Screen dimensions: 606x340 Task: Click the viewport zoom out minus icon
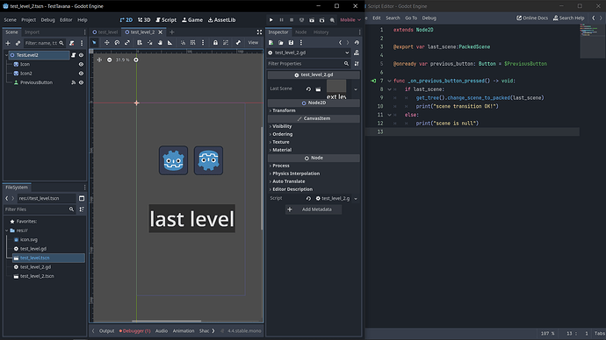pyautogui.click(x=110, y=60)
